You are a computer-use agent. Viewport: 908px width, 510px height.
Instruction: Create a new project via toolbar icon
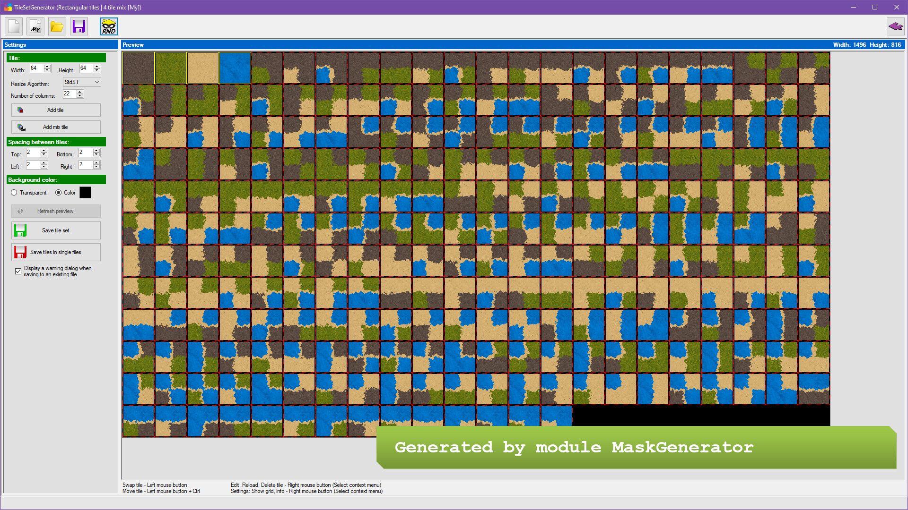(13, 26)
